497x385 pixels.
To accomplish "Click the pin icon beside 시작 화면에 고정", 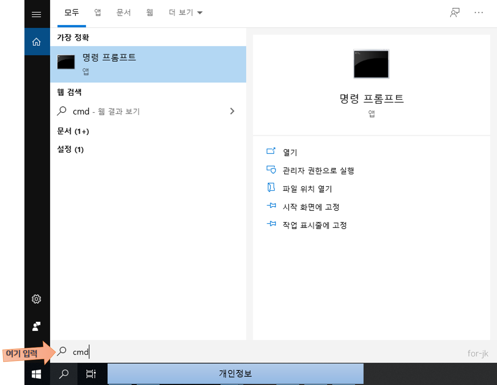I will [271, 206].
